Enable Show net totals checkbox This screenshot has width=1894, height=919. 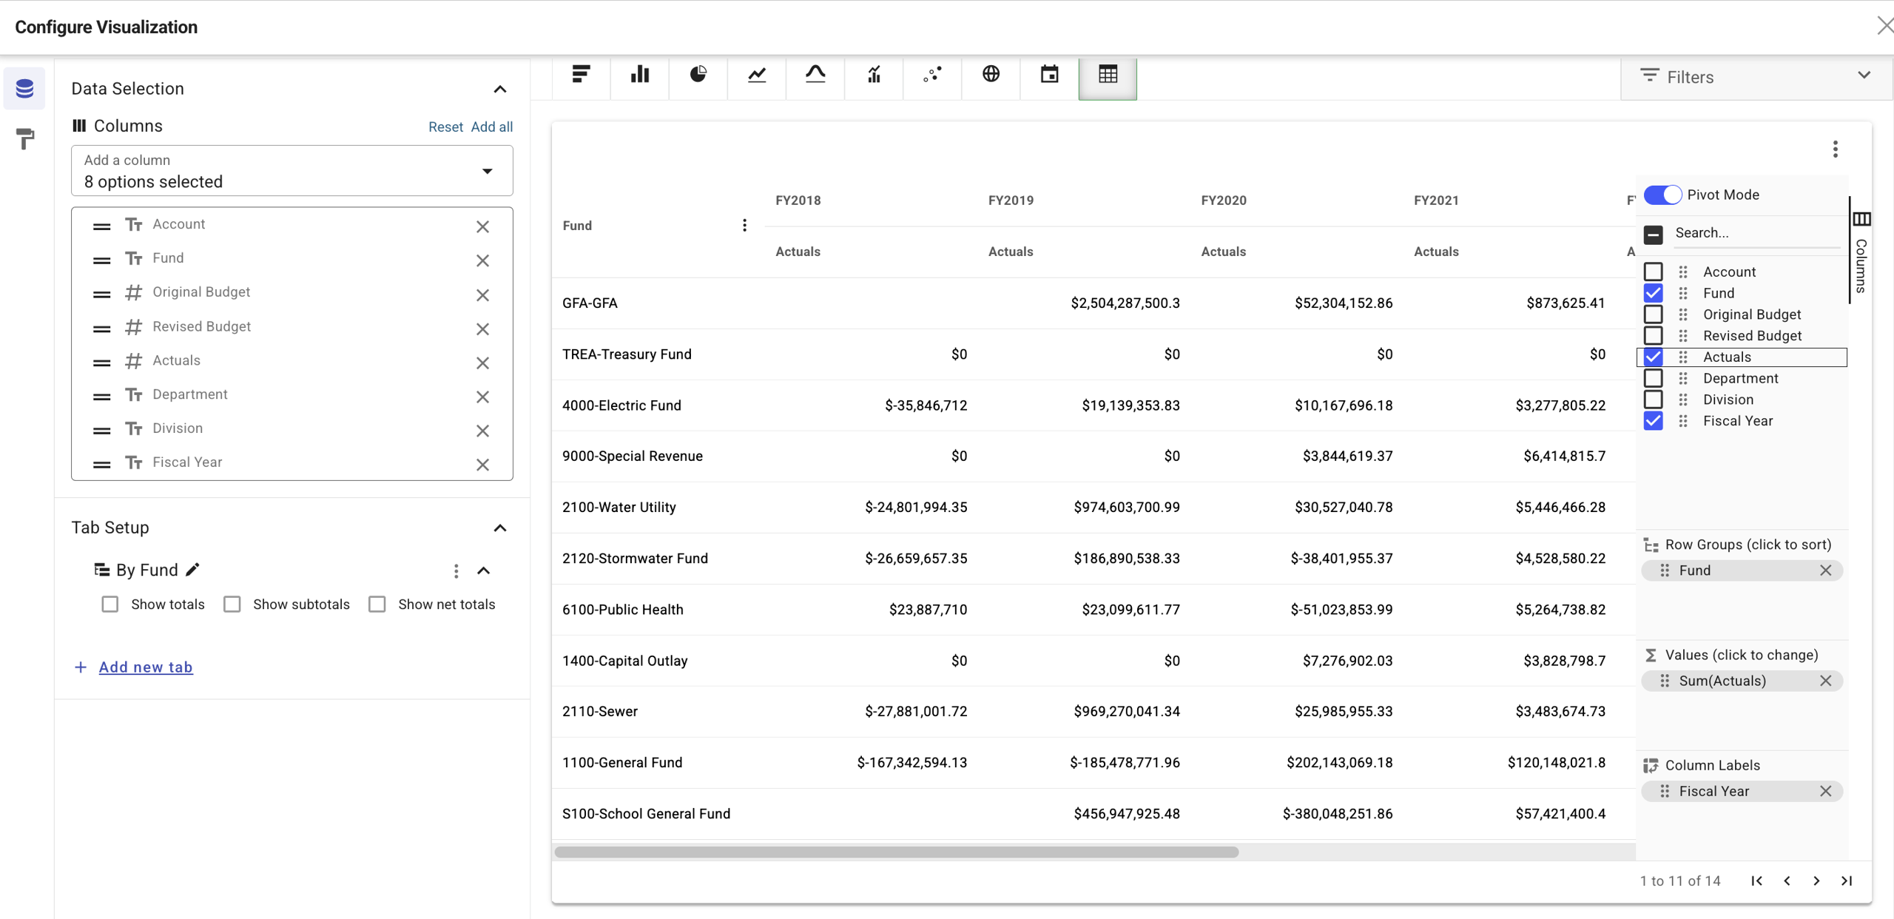click(377, 605)
